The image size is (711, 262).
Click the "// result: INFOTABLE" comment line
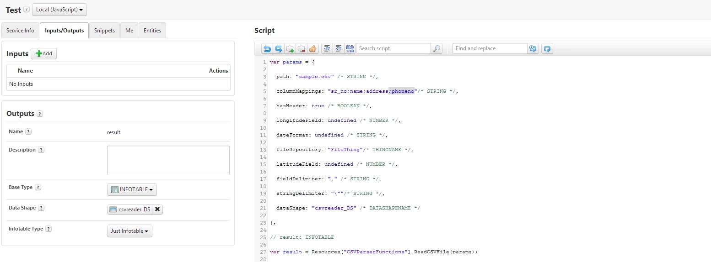tap(302, 237)
